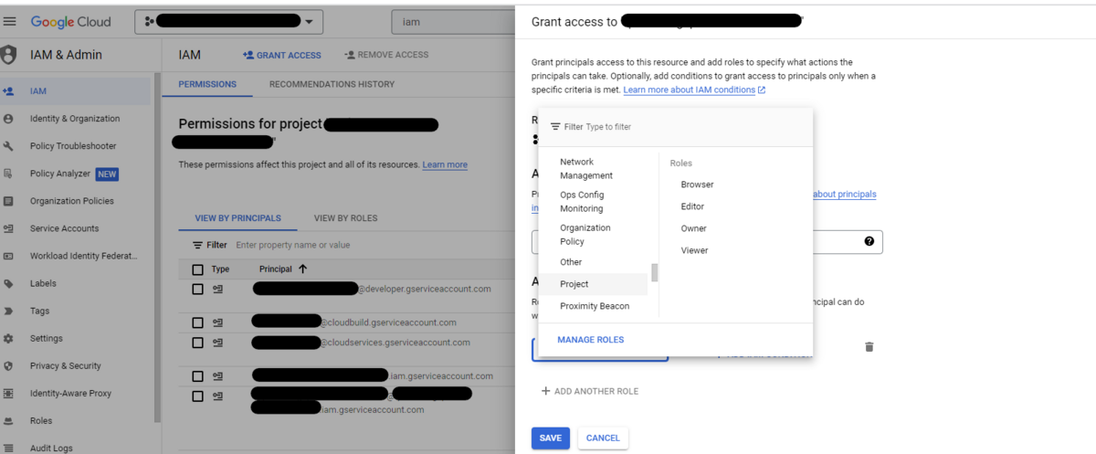This screenshot has height=454, width=1096.
Task: Click the Service Accounts icon
Action: (x=8, y=228)
